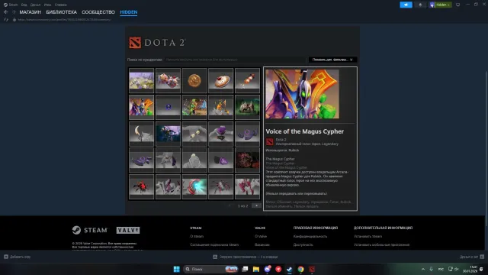Reload the inventory page
The image size is (488, 275).
(x=6, y=20)
